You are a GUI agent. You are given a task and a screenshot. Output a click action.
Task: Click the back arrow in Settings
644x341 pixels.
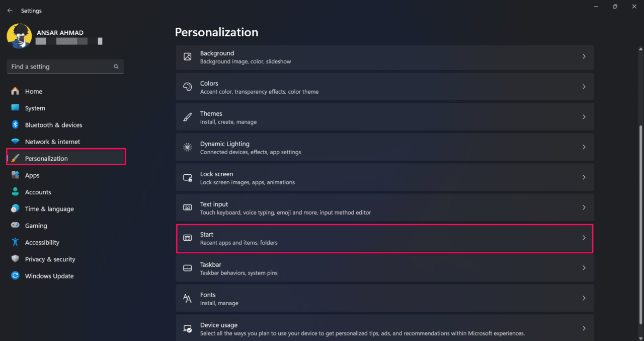pos(10,11)
